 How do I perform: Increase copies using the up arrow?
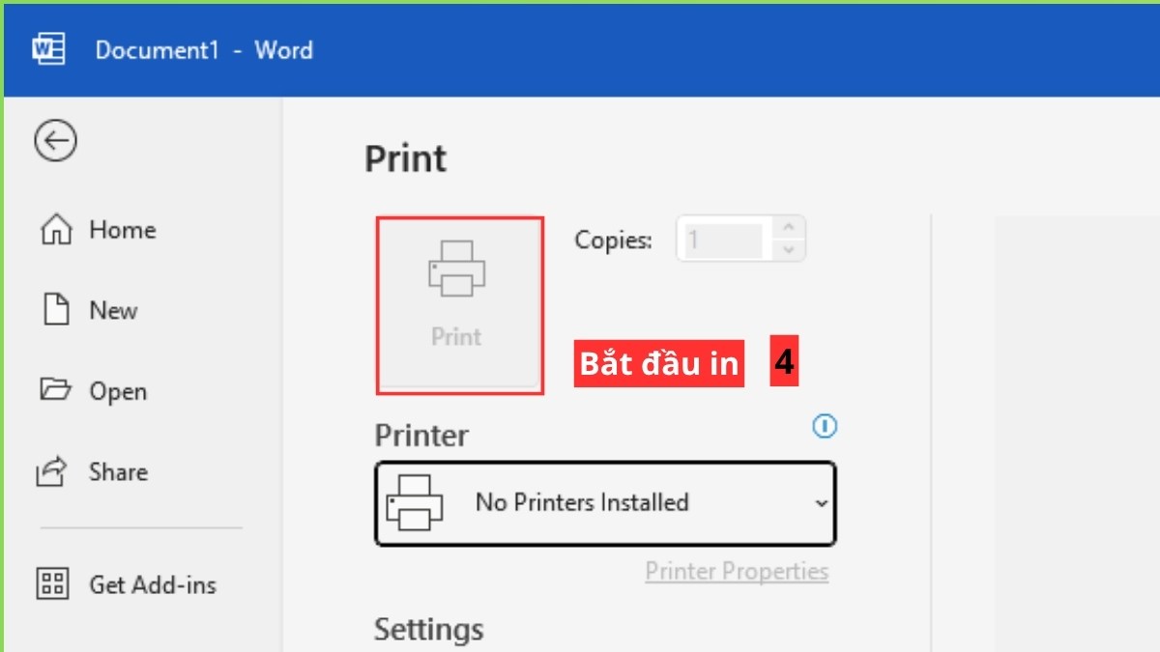789,229
